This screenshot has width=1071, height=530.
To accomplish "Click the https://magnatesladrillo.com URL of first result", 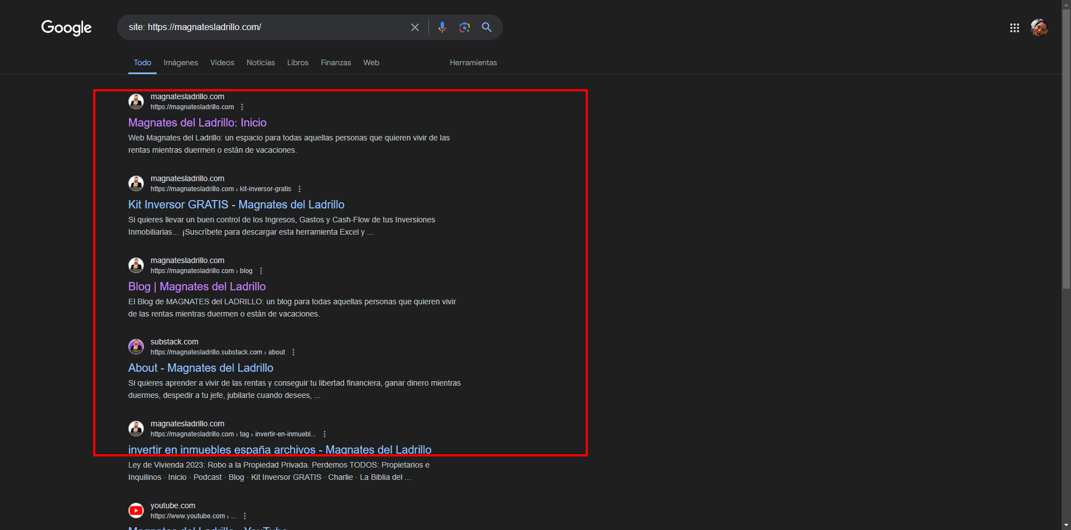I will (192, 107).
